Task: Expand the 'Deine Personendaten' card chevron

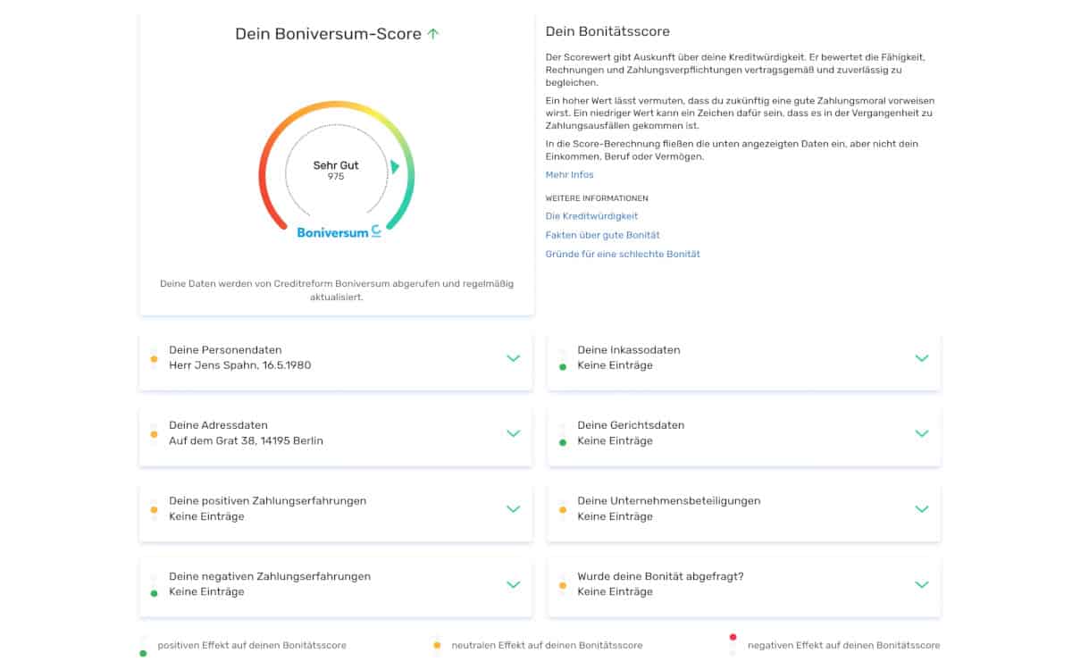Action: [x=513, y=358]
